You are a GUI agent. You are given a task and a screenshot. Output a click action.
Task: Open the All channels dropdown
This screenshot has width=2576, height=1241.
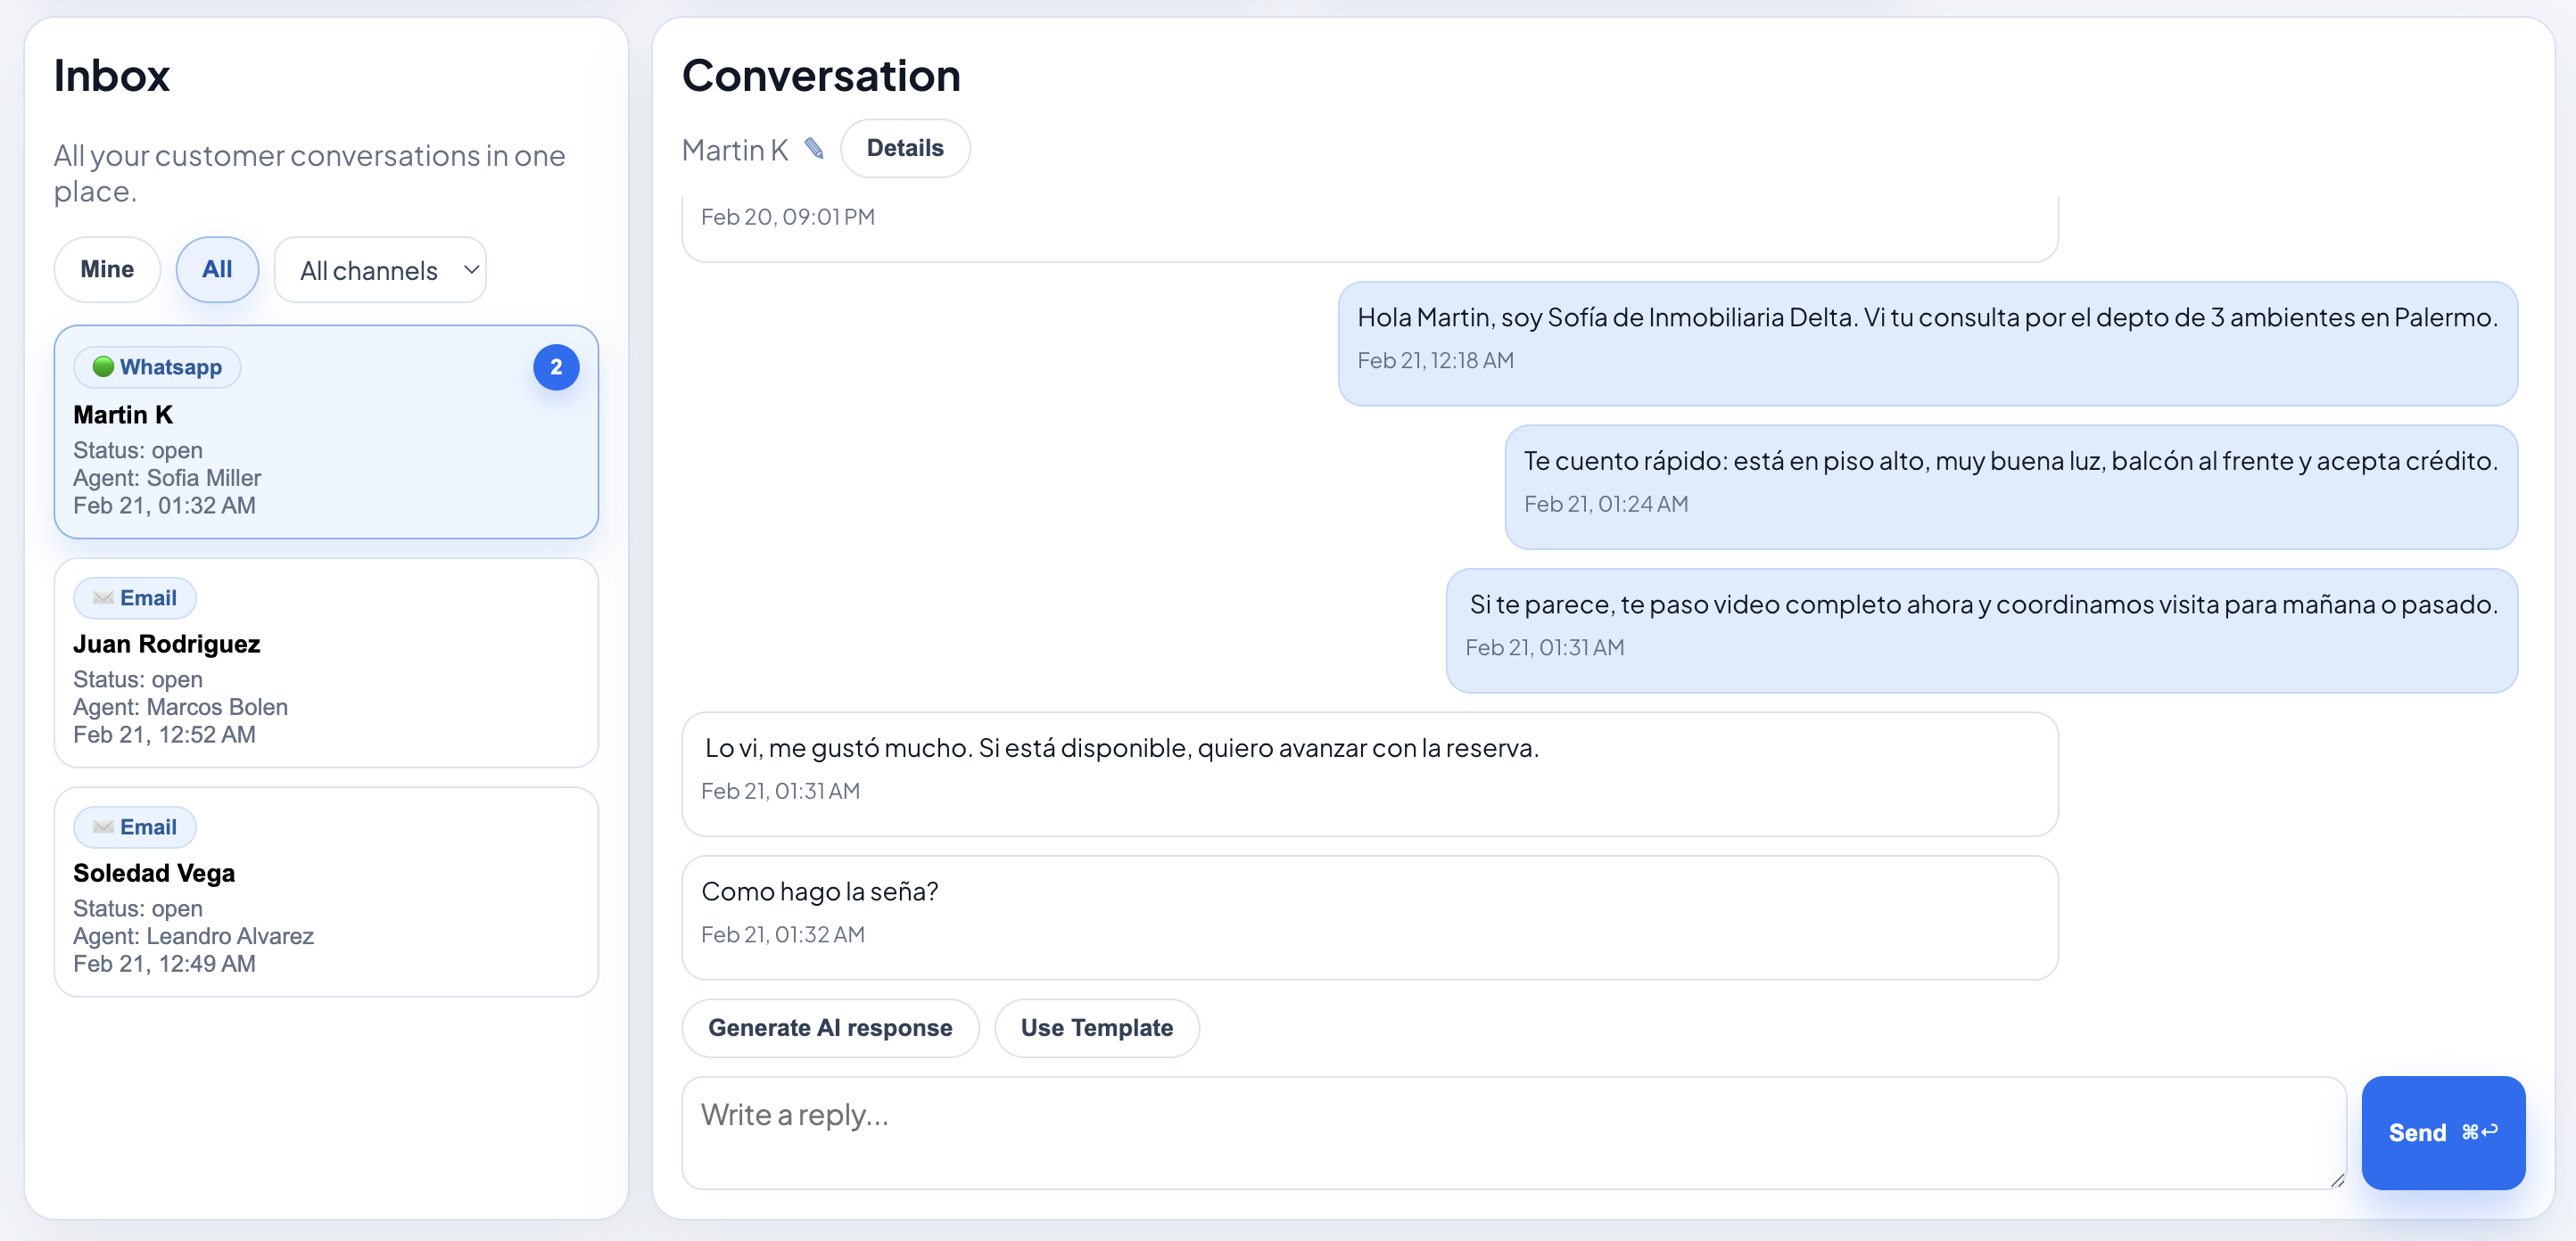pyautogui.click(x=380, y=270)
